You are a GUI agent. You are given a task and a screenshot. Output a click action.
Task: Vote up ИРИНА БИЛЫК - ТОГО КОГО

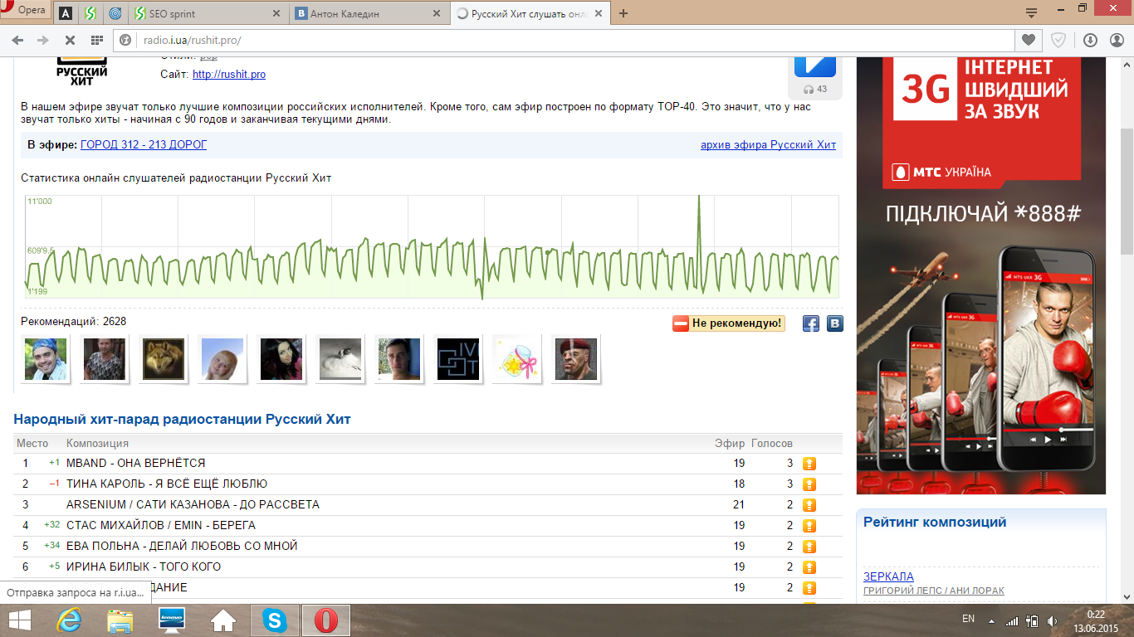pos(809,567)
